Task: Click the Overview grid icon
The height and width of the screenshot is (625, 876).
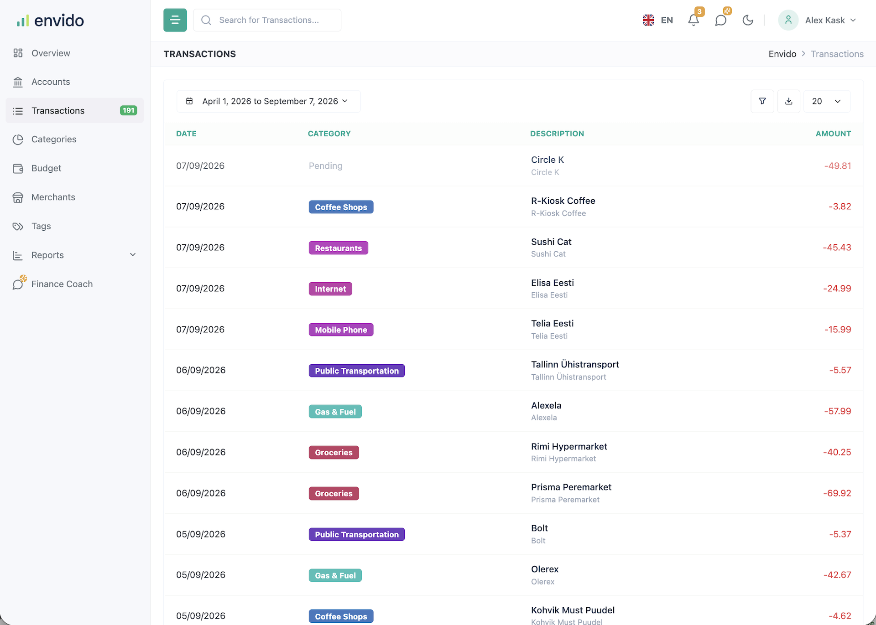Action: pyautogui.click(x=18, y=53)
